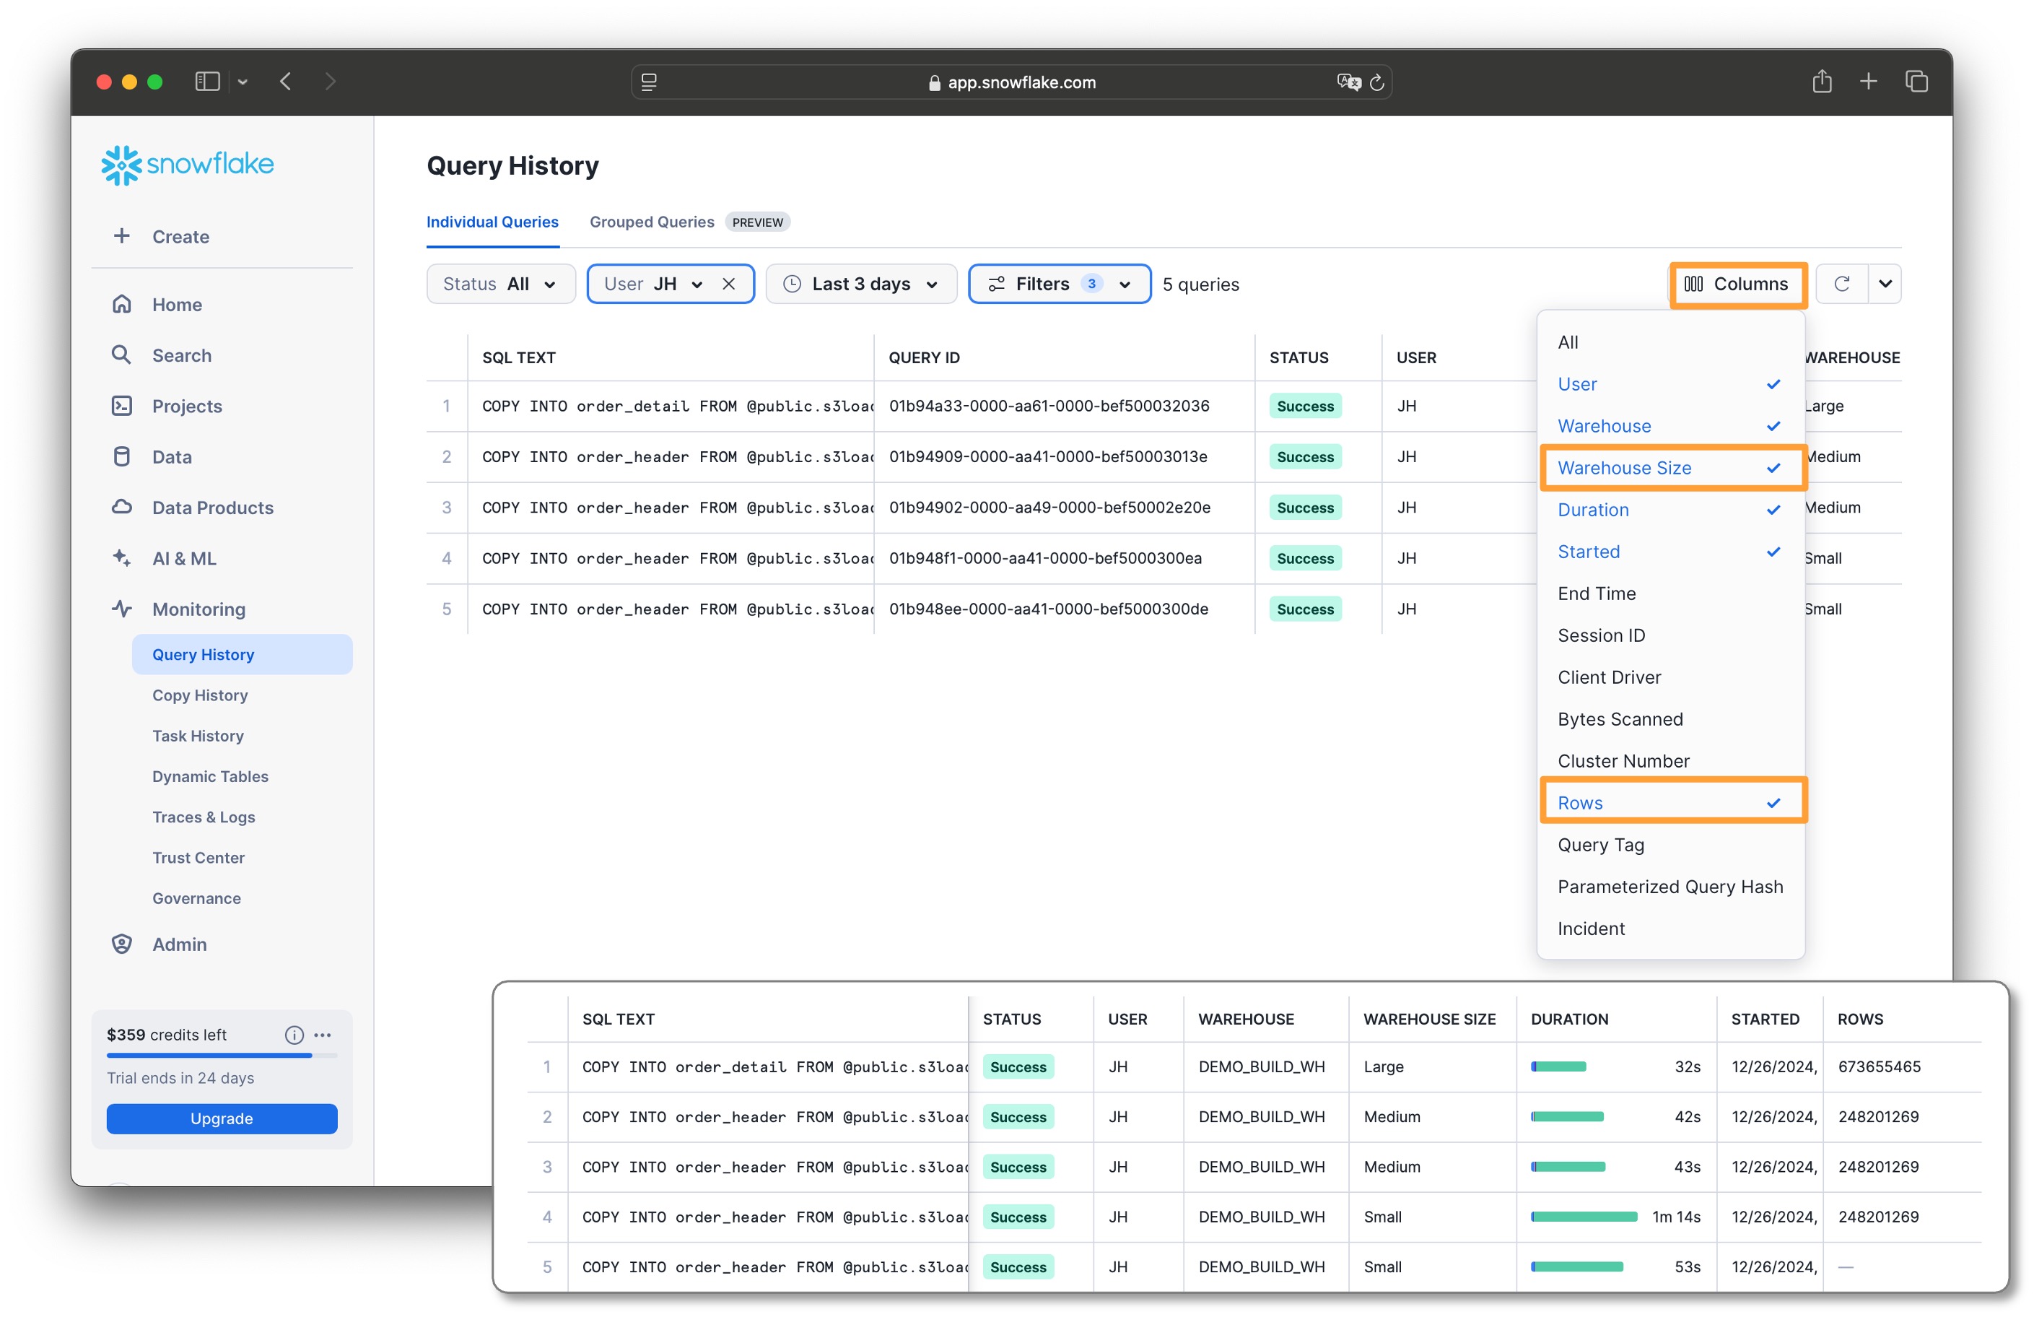Open the Last 3 days time range dropdown
This screenshot has height=1317, width=2034.
pyautogui.click(x=860, y=284)
